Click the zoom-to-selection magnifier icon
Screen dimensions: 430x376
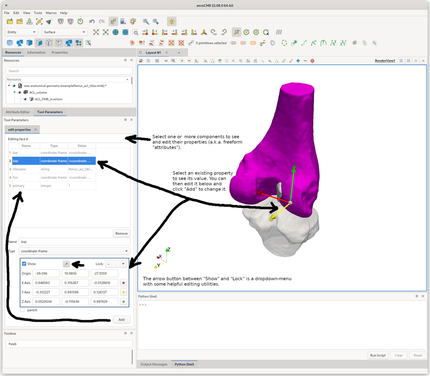(136, 32)
